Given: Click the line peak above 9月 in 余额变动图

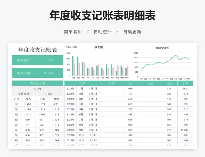Looking at the screenshot, I should pos(176,56).
